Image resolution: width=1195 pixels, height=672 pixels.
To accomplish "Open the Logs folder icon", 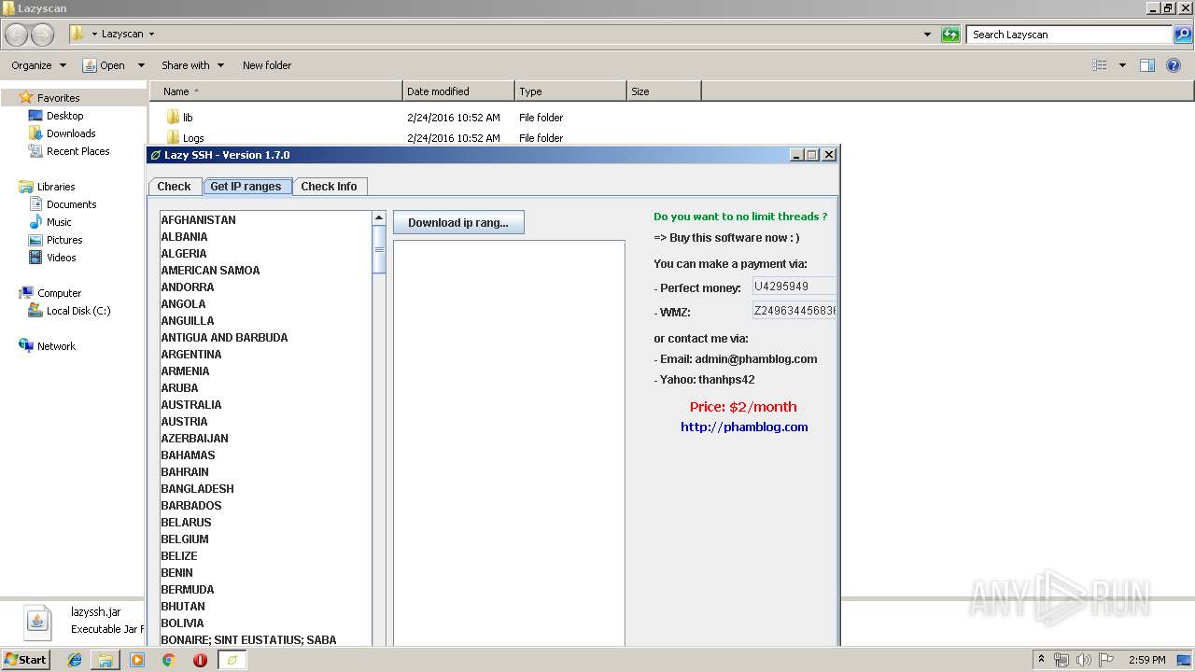I will point(173,138).
